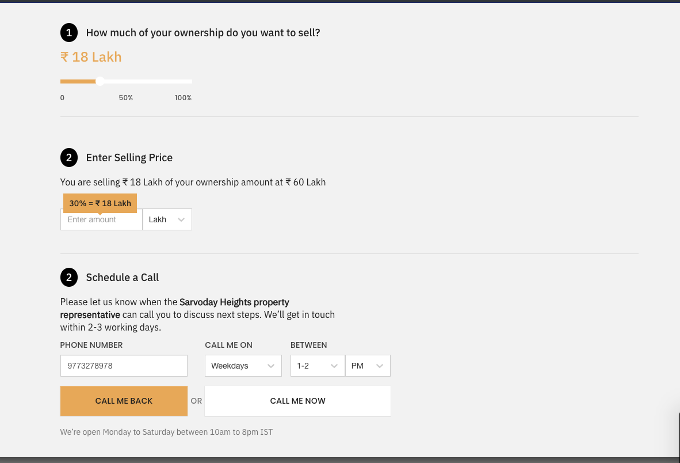Click the '30% = ₹ 18 Lakh' tooltip
The width and height of the screenshot is (680, 463).
100,203
